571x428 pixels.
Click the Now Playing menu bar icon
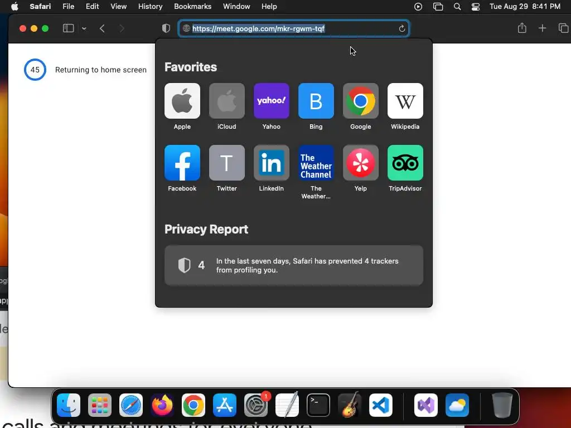(418, 7)
